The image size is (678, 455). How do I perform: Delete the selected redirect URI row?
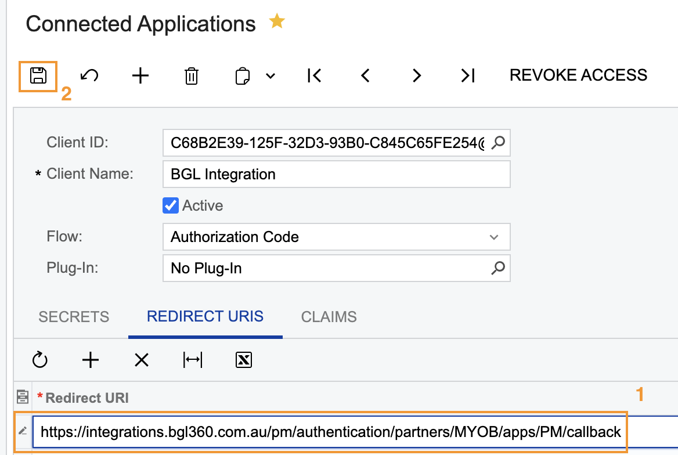[x=142, y=360]
